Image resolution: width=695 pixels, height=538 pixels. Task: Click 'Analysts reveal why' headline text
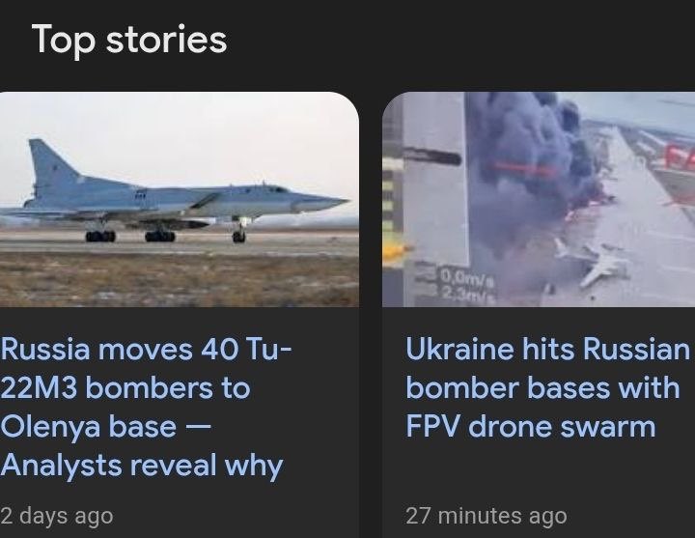click(141, 466)
